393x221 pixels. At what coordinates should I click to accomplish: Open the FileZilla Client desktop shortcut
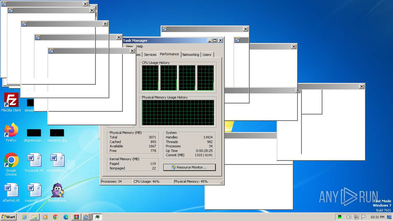[11, 102]
